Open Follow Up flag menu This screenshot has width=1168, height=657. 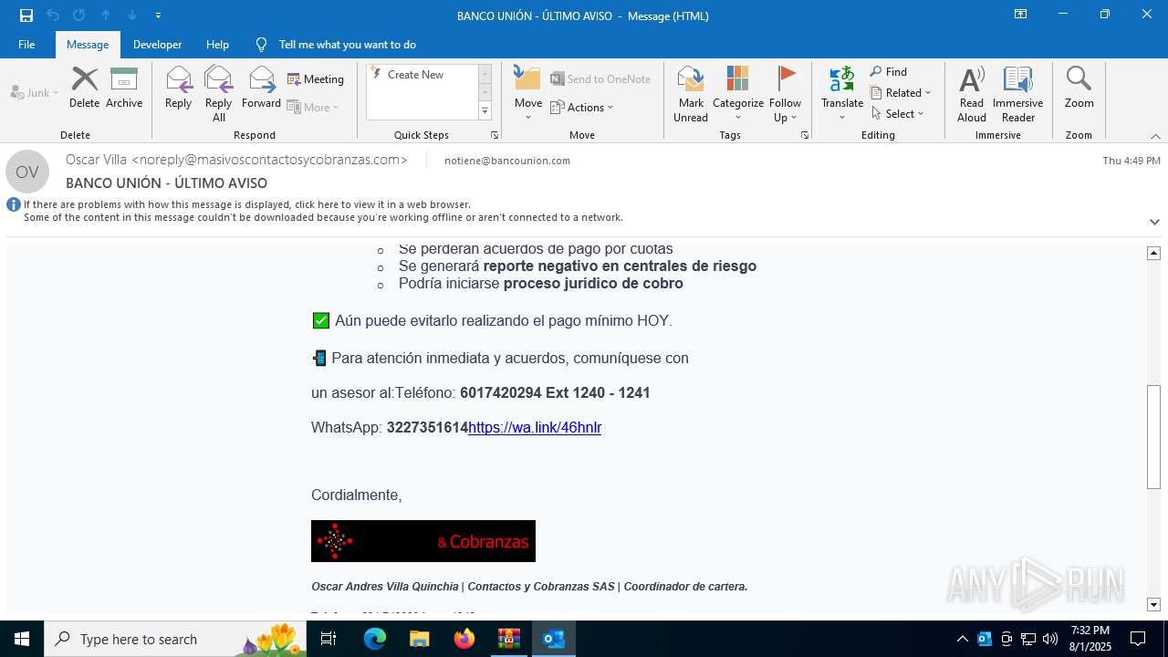click(785, 93)
